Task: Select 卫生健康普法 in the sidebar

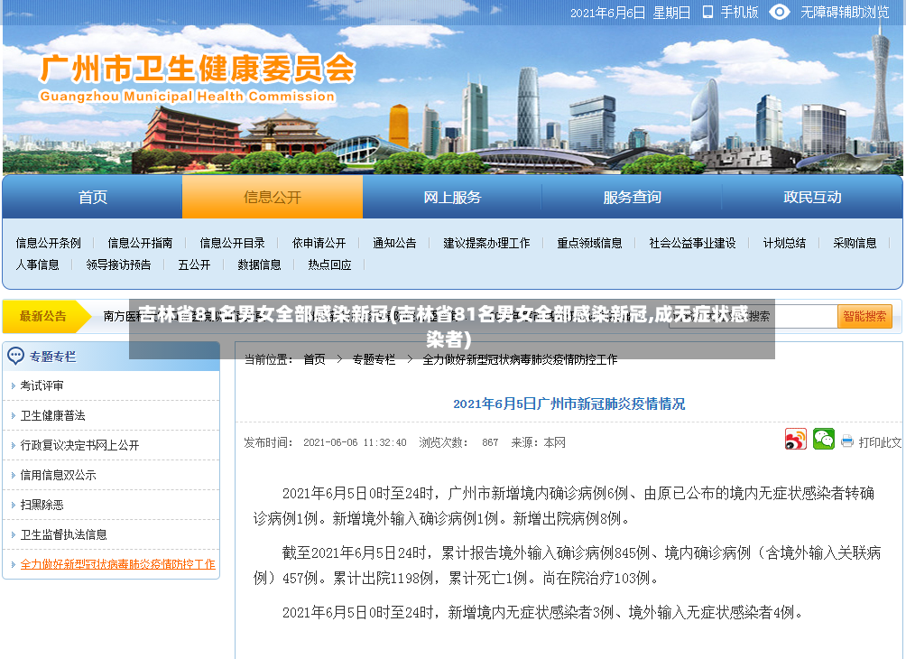Action: coord(52,415)
